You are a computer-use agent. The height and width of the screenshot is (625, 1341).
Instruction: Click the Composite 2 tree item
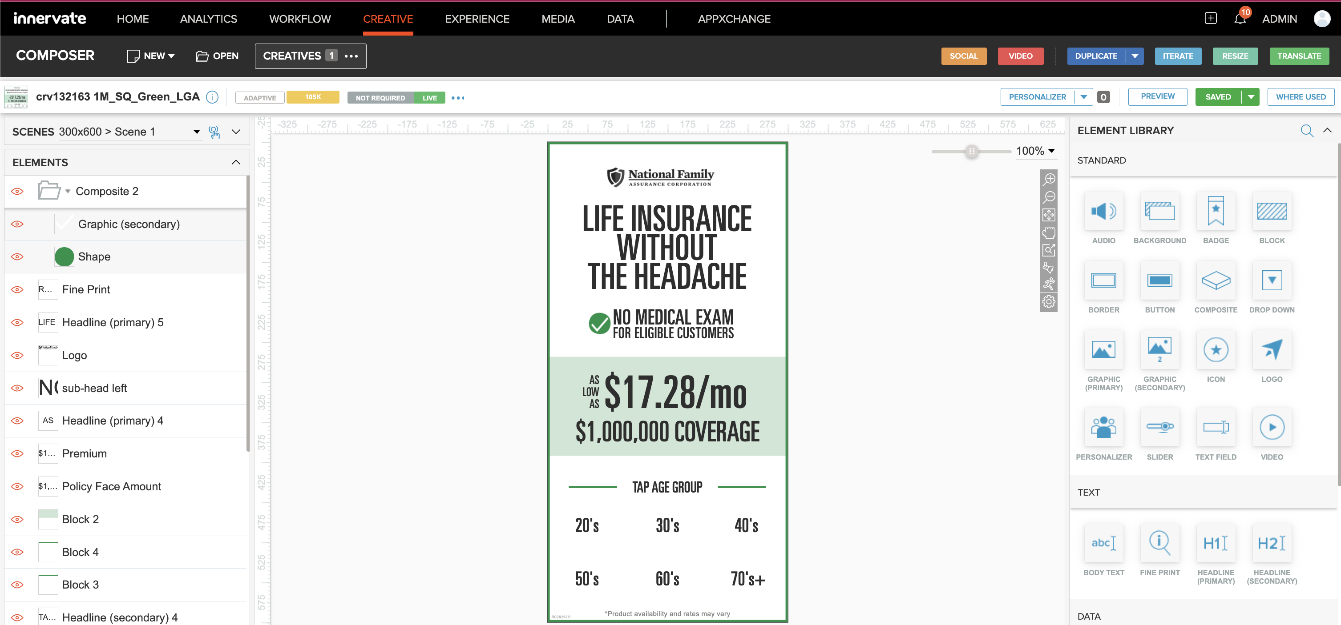pyautogui.click(x=107, y=191)
